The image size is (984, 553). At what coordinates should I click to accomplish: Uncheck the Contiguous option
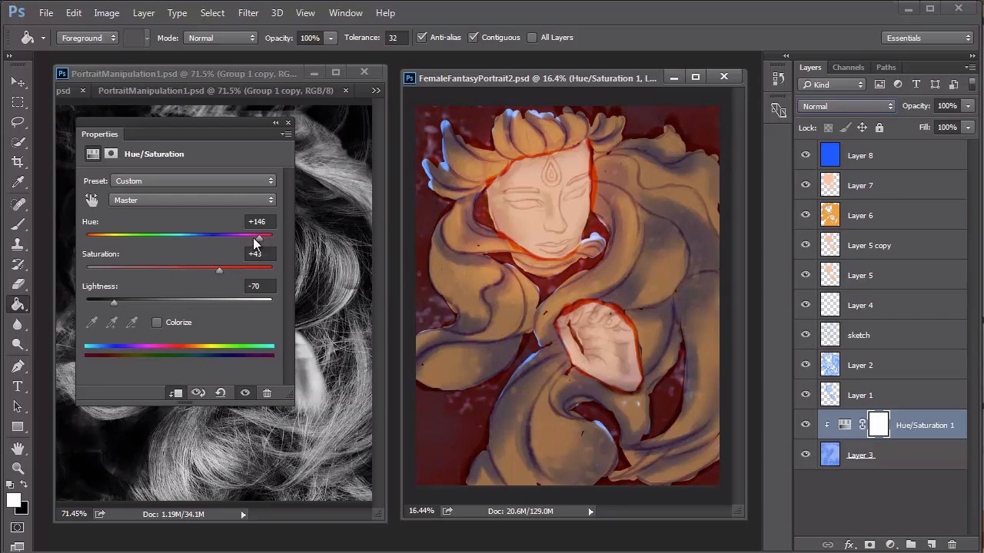pyautogui.click(x=474, y=38)
